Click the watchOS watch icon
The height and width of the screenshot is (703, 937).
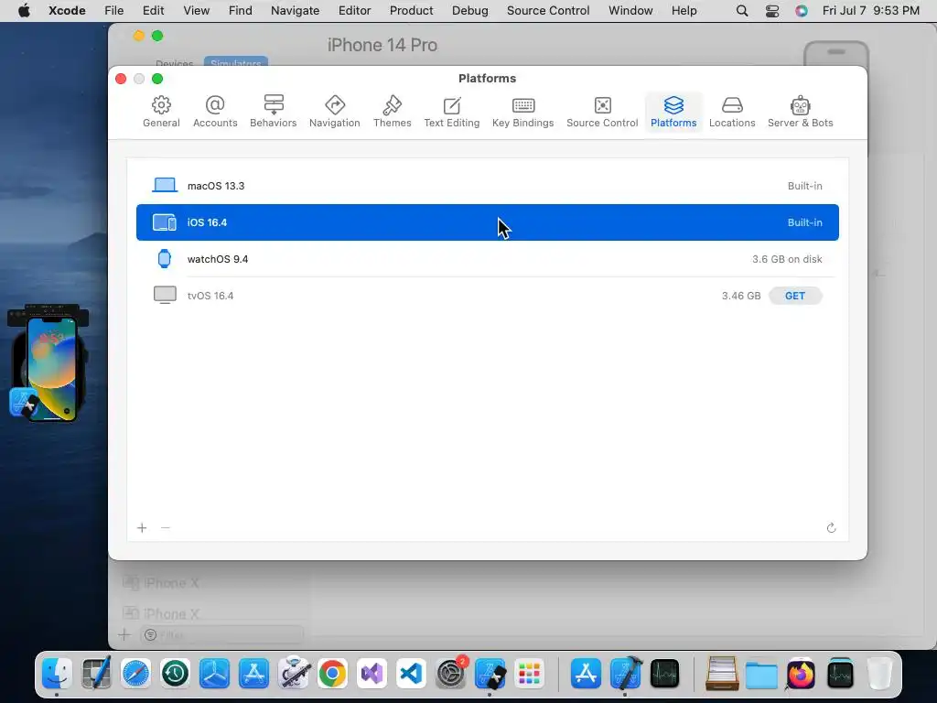pyautogui.click(x=165, y=258)
